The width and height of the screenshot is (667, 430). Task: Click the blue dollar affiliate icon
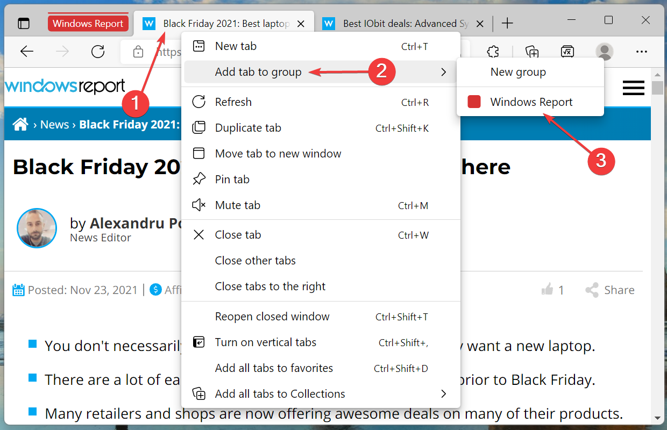[x=156, y=290]
